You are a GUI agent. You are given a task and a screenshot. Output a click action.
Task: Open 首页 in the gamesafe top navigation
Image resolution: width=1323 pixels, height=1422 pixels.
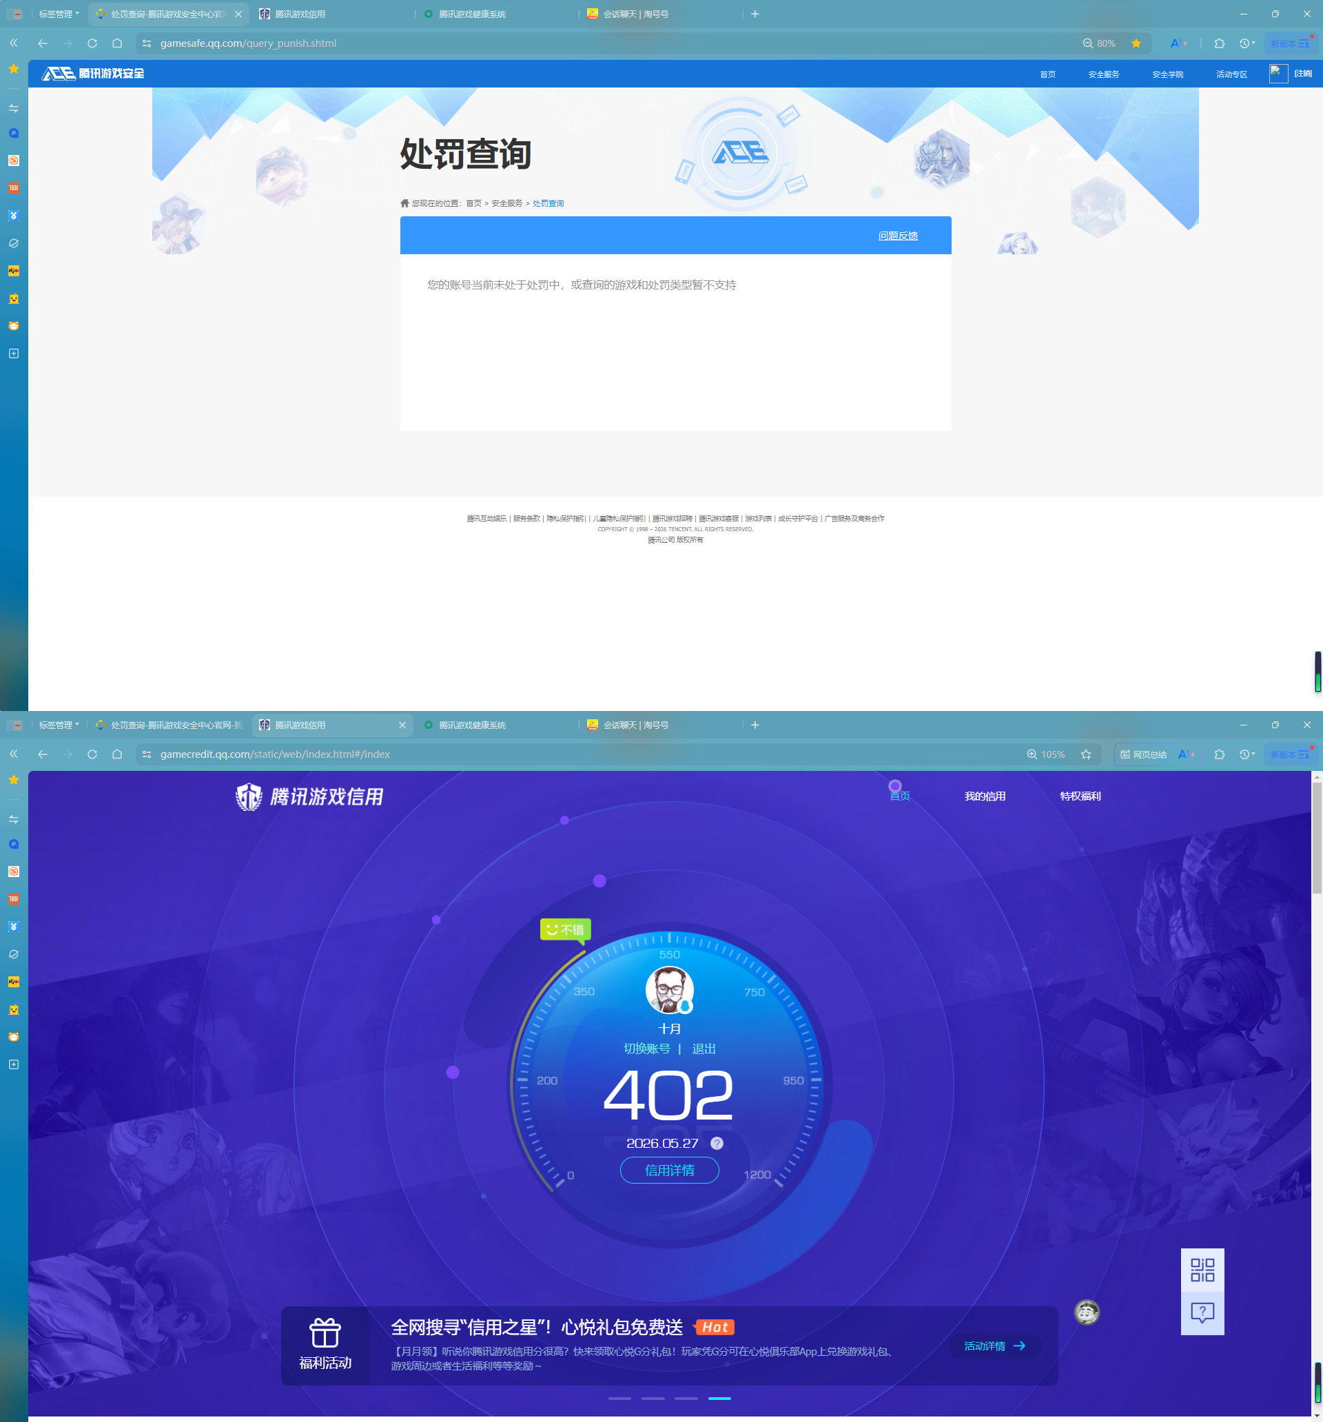(1047, 74)
